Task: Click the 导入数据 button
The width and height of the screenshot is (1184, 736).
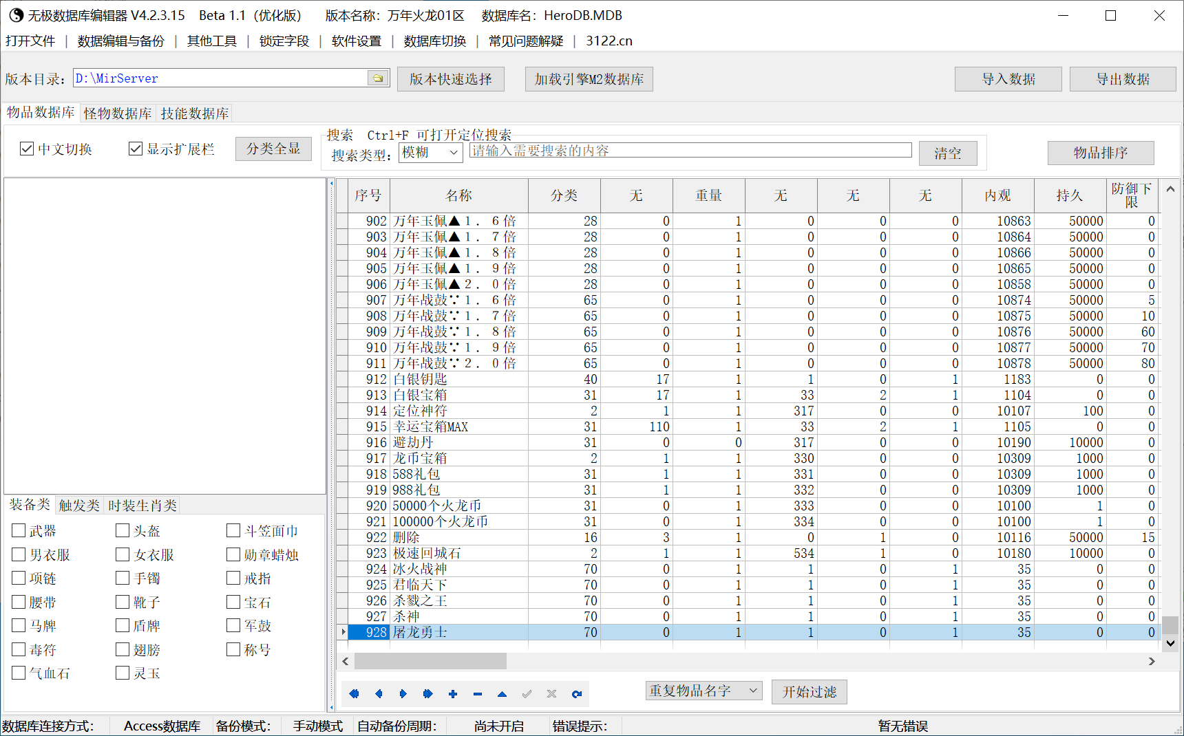Action: (1008, 79)
